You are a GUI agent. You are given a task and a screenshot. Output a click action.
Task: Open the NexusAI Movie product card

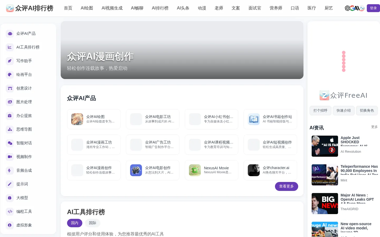(x=212, y=170)
